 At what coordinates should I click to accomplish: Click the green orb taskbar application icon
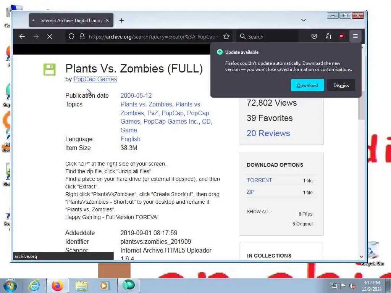(128, 285)
